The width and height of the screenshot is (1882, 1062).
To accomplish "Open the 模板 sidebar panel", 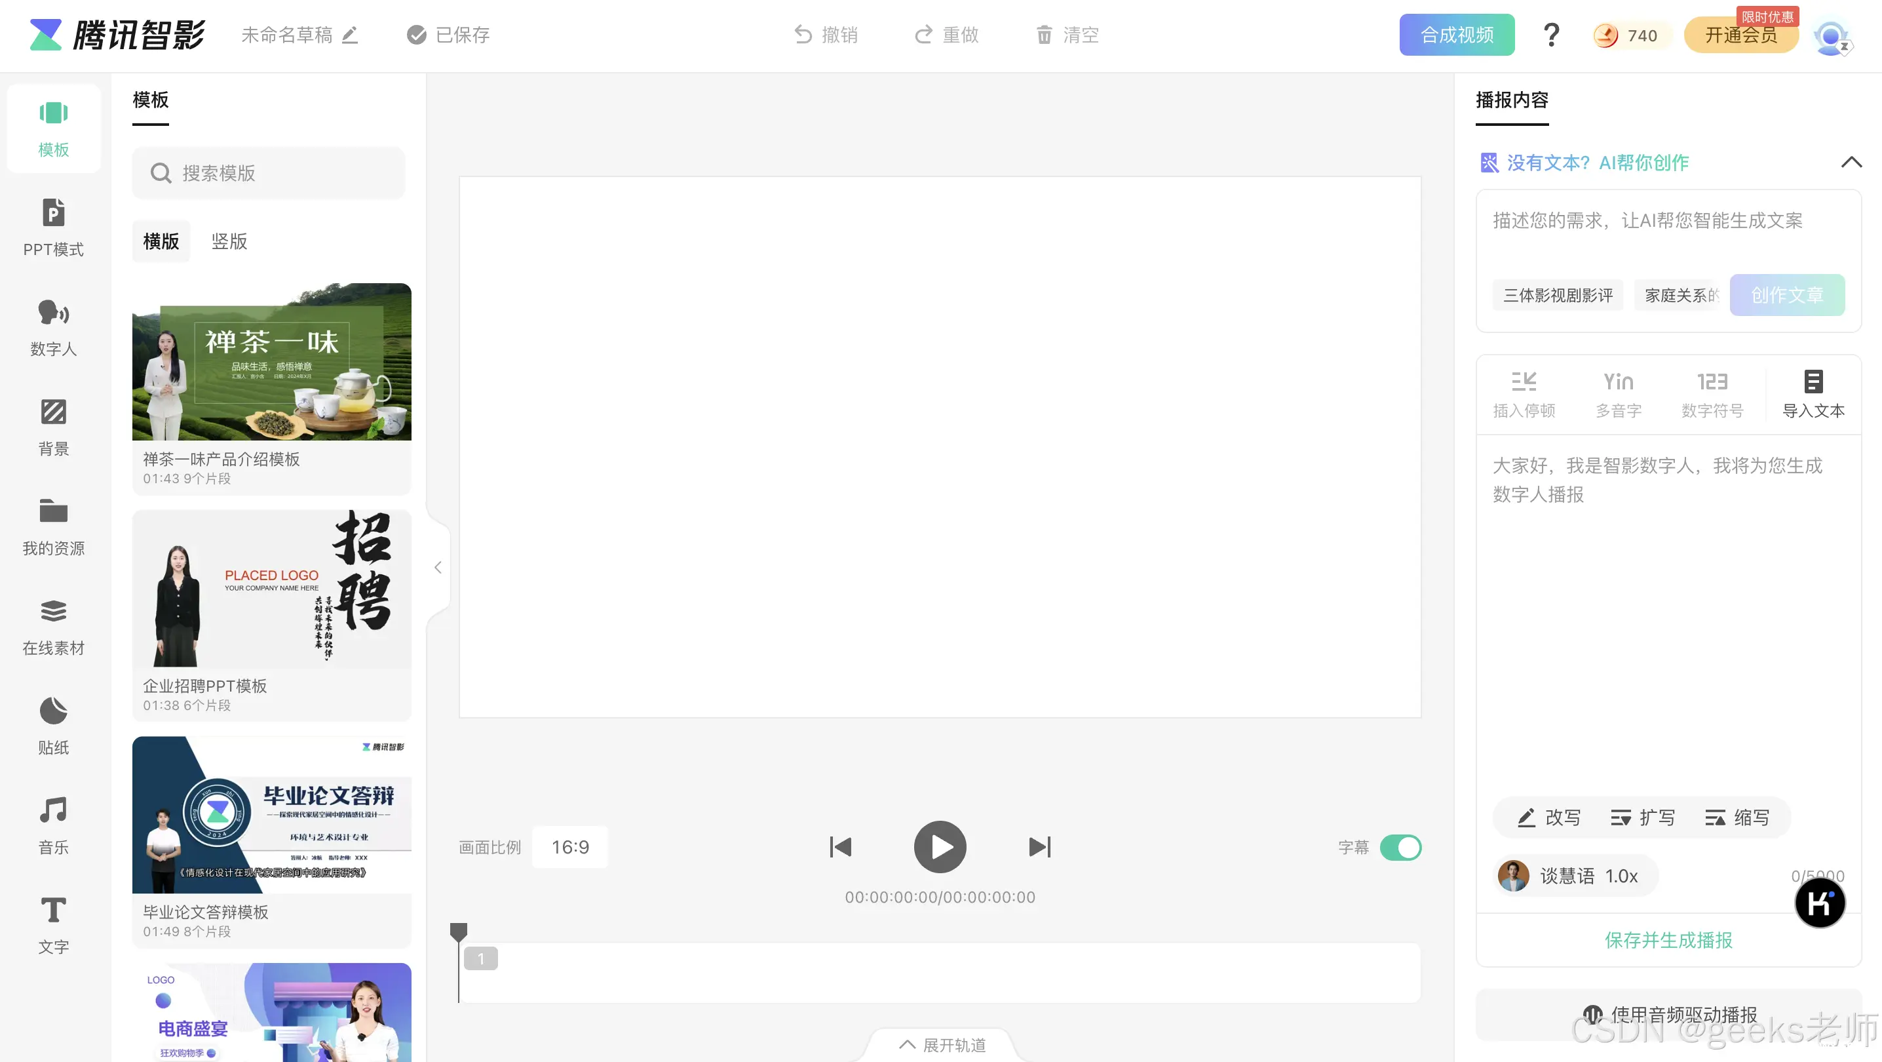I will tap(53, 128).
